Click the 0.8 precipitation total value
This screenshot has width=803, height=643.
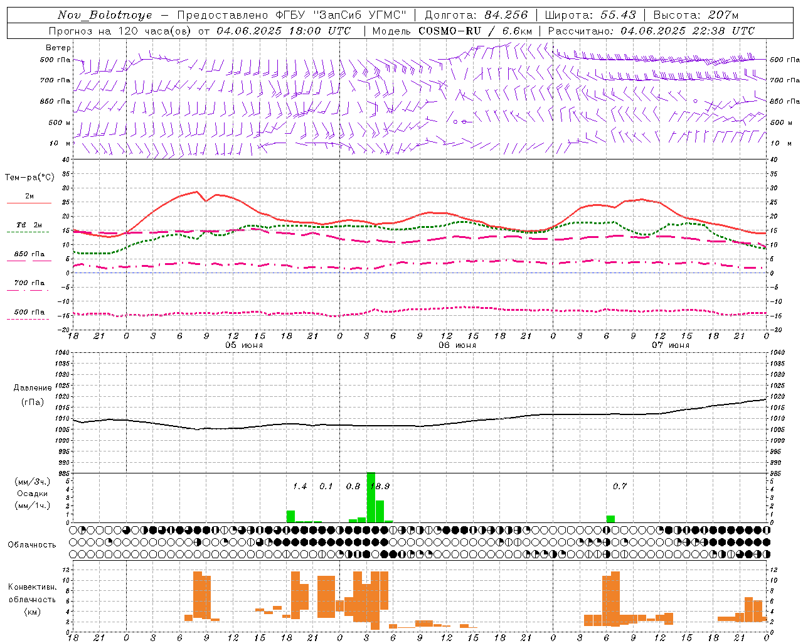(353, 486)
